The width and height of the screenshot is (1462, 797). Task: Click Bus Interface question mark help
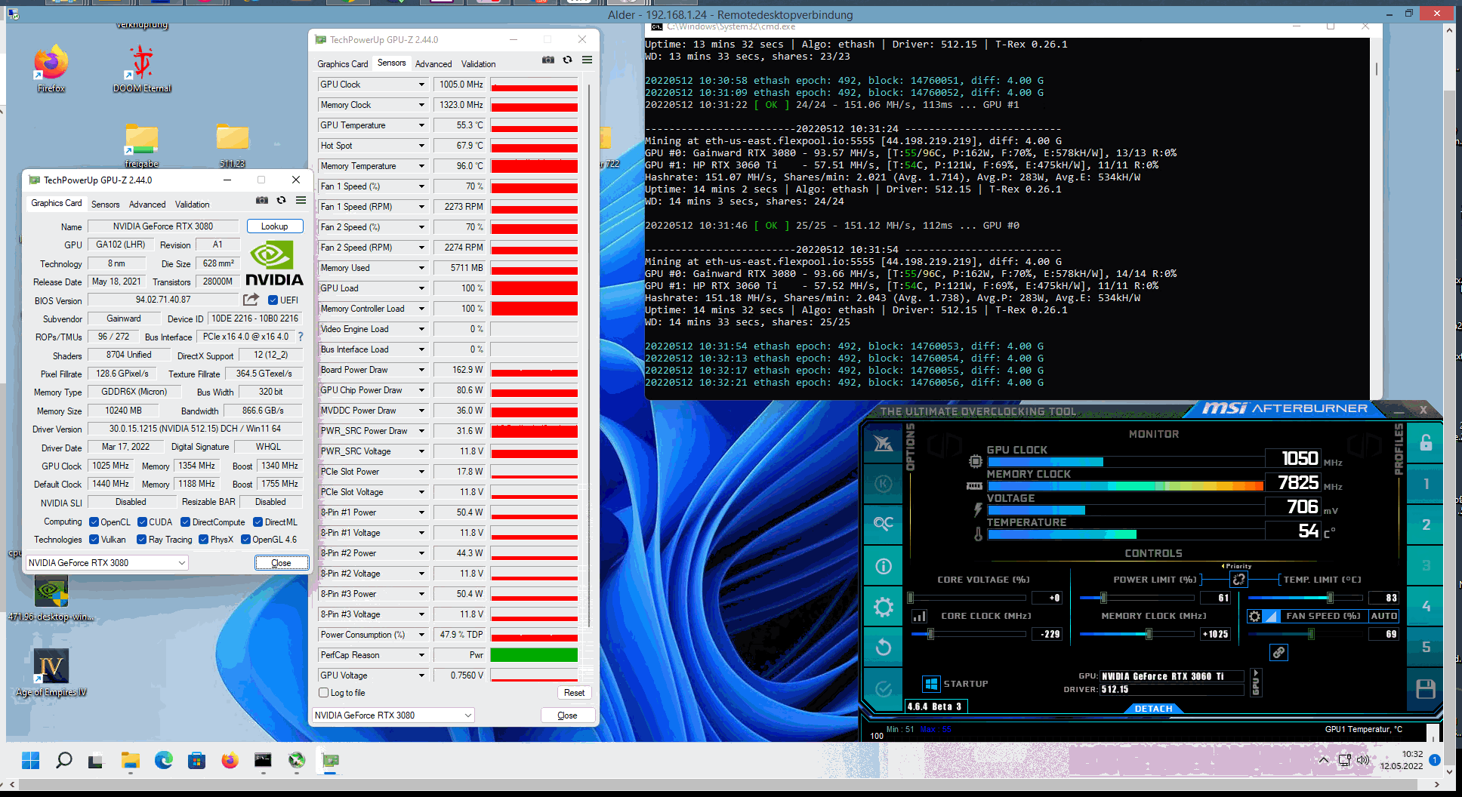point(301,337)
